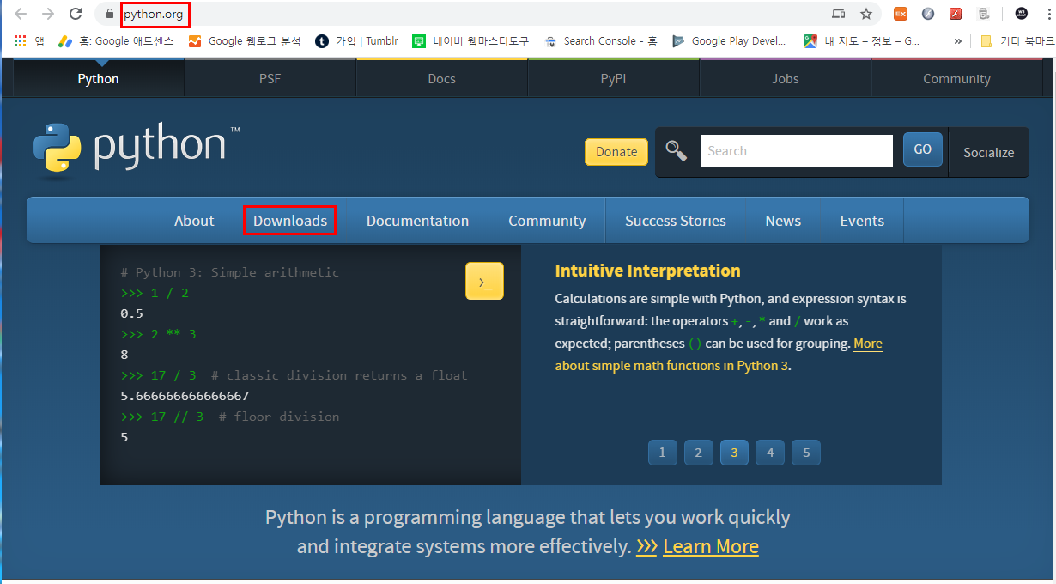Viewport: 1056px width, 584px height.
Task: Click the browser back arrow
Action: tap(21, 14)
